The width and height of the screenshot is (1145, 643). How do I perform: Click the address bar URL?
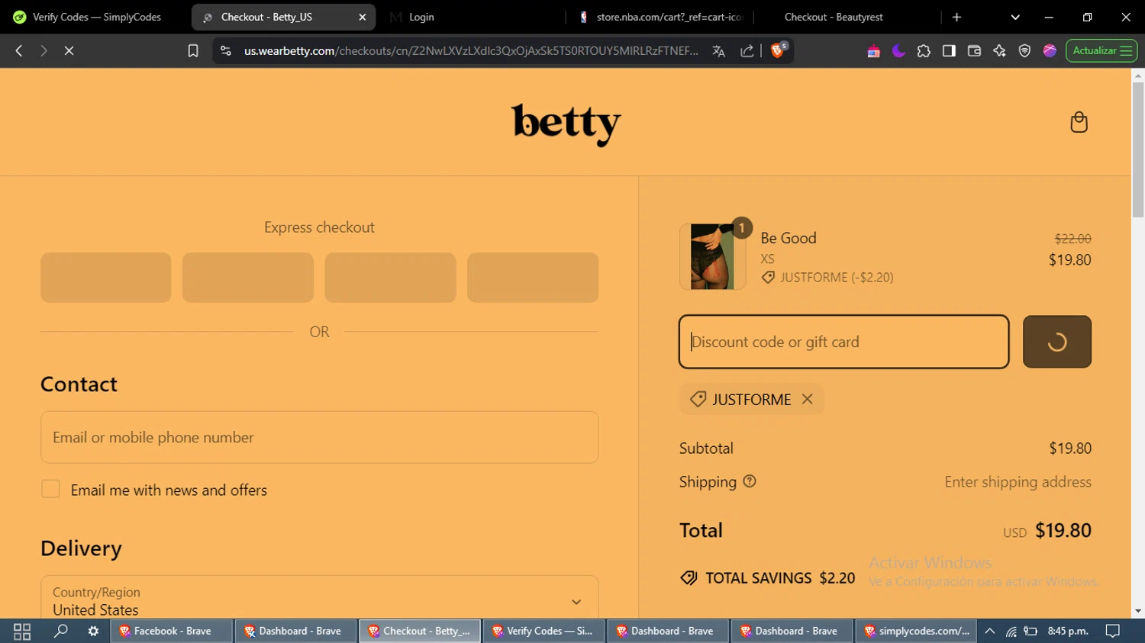click(471, 50)
